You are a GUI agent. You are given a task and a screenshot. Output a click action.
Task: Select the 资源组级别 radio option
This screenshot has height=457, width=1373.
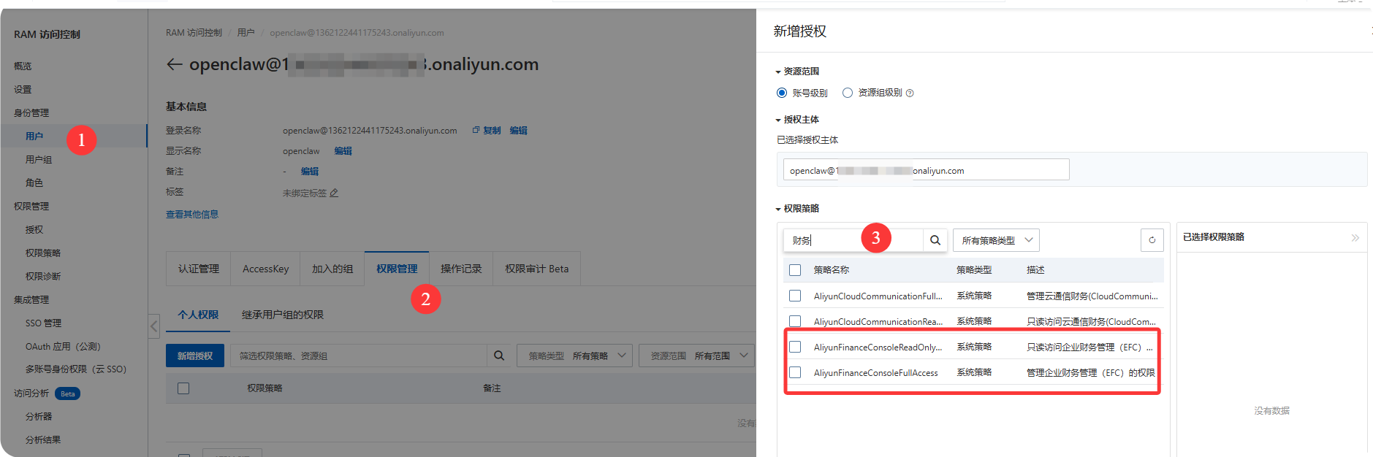[848, 93]
